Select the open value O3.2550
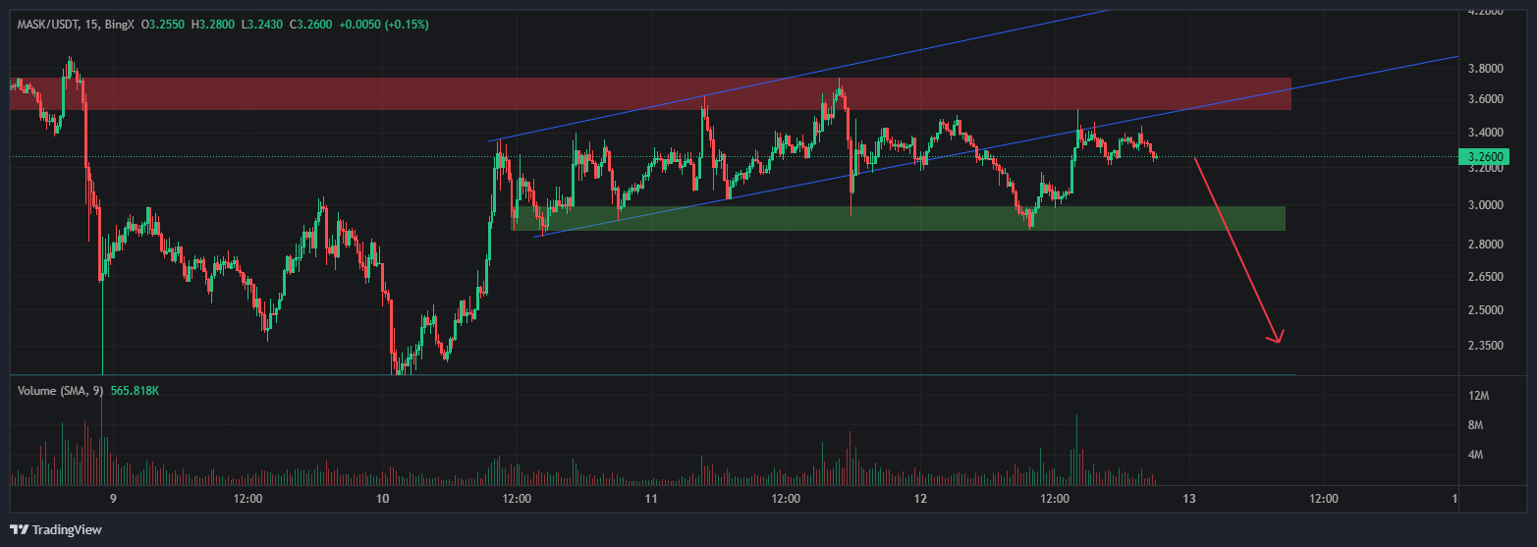 (162, 24)
